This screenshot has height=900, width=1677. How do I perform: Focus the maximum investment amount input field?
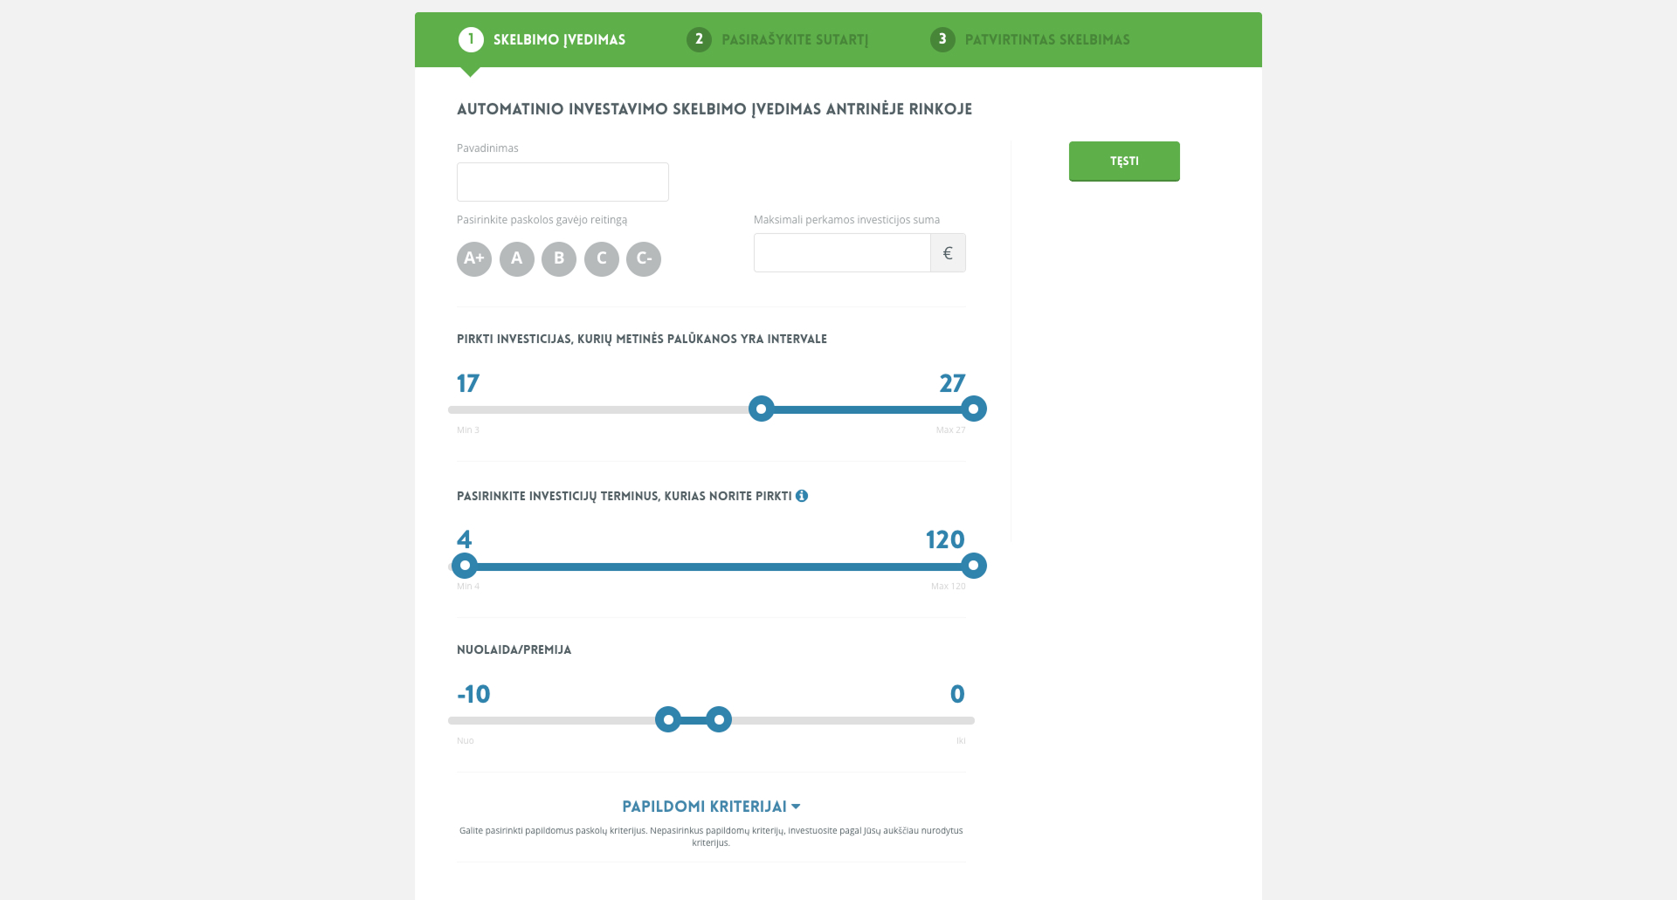coord(842,253)
